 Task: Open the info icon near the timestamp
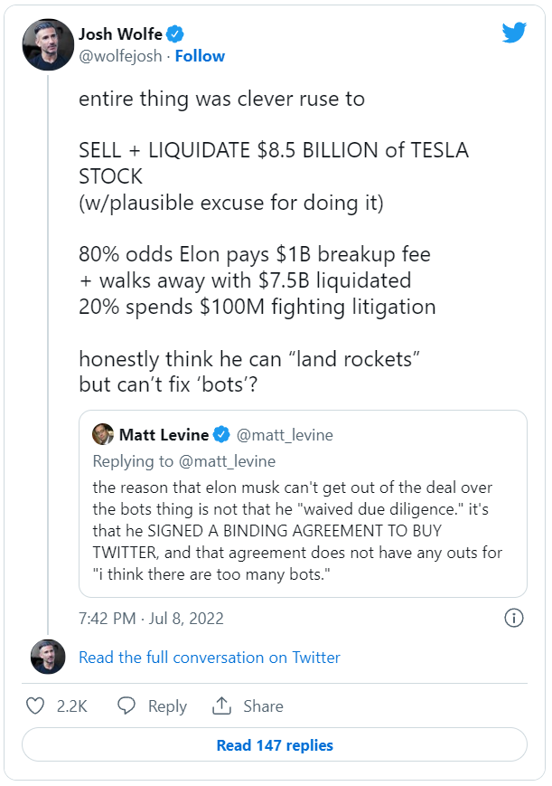point(513,618)
